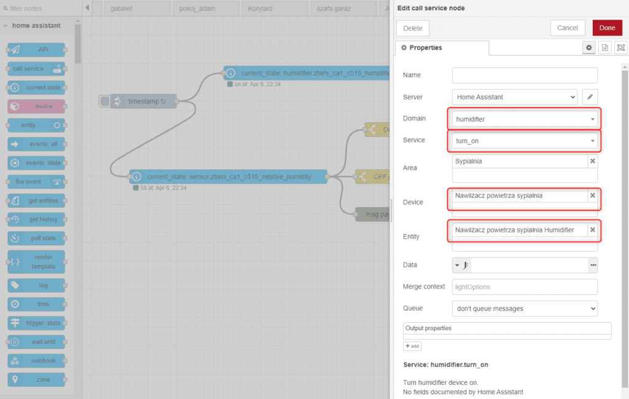Viewport: 629px width, 399px height.
Task: Select the call service node in palette
Action: [35, 68]
